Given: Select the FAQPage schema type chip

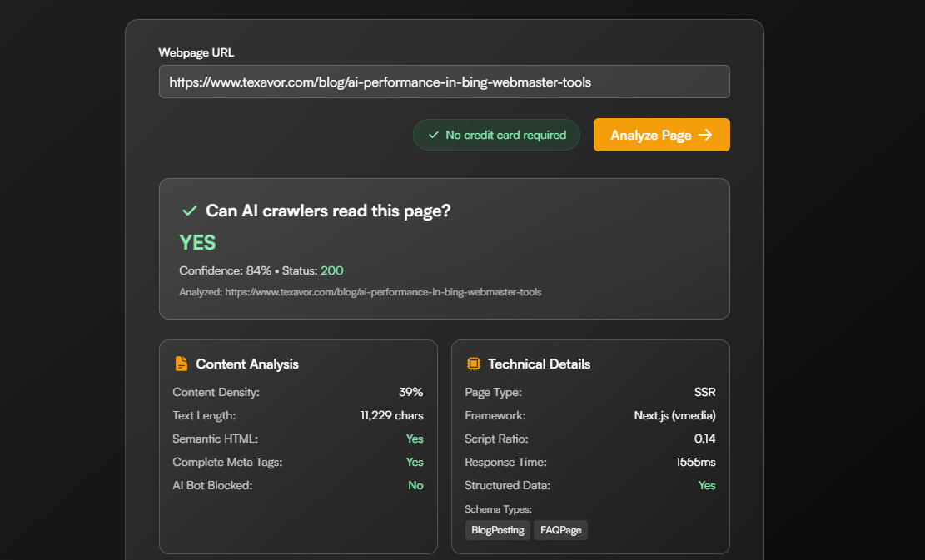Looking at the screenshot, I should pyautogui.click(x=560, y=530).
